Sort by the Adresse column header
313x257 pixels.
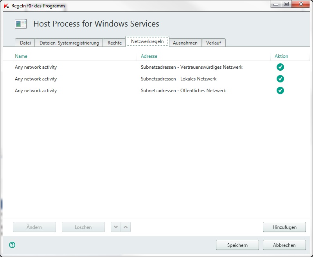pos(149,56)
